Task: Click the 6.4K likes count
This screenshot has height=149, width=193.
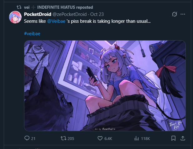Action: point(108,139)
